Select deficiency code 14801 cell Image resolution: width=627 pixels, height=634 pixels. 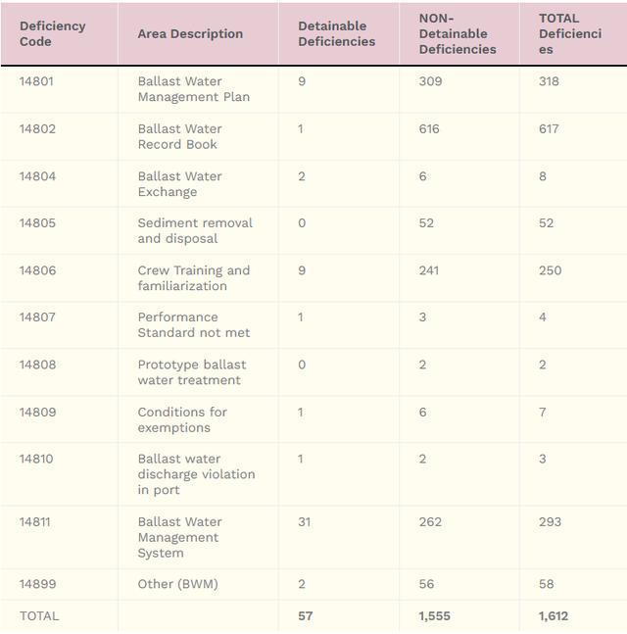pyautogui.click(x=36, y=81)
